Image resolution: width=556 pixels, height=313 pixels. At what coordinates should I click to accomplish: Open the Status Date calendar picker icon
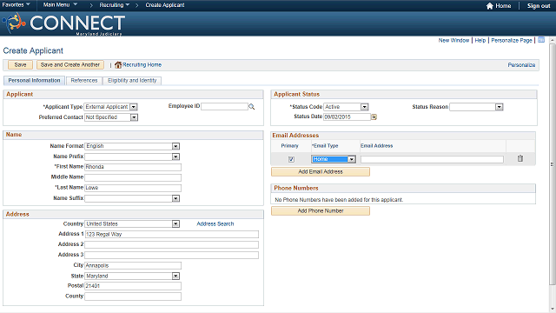(374, 117)
